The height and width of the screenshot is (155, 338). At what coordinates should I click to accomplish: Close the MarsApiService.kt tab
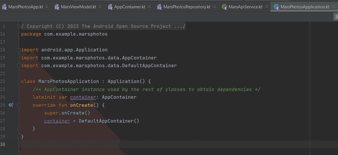click(266, 7)
